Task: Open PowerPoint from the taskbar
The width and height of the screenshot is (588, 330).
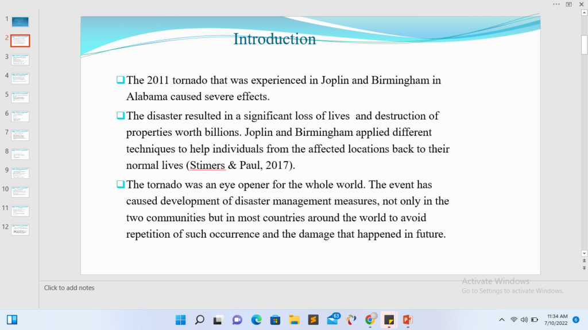Action: tap(408, 320)
